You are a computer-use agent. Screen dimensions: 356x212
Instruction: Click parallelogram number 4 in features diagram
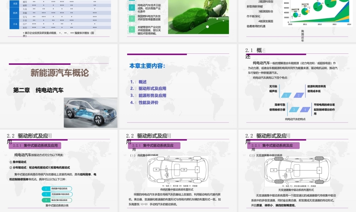coord(305,109)
